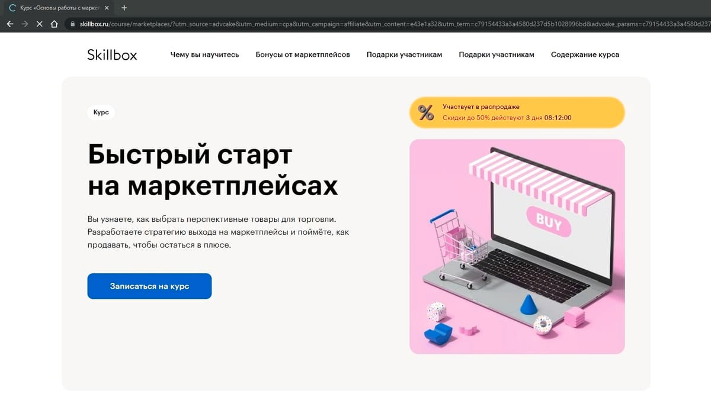The width and height of the screenshot is (711, 407).
Task: Stop page loading with the X icon
Action: click(40, 24)
